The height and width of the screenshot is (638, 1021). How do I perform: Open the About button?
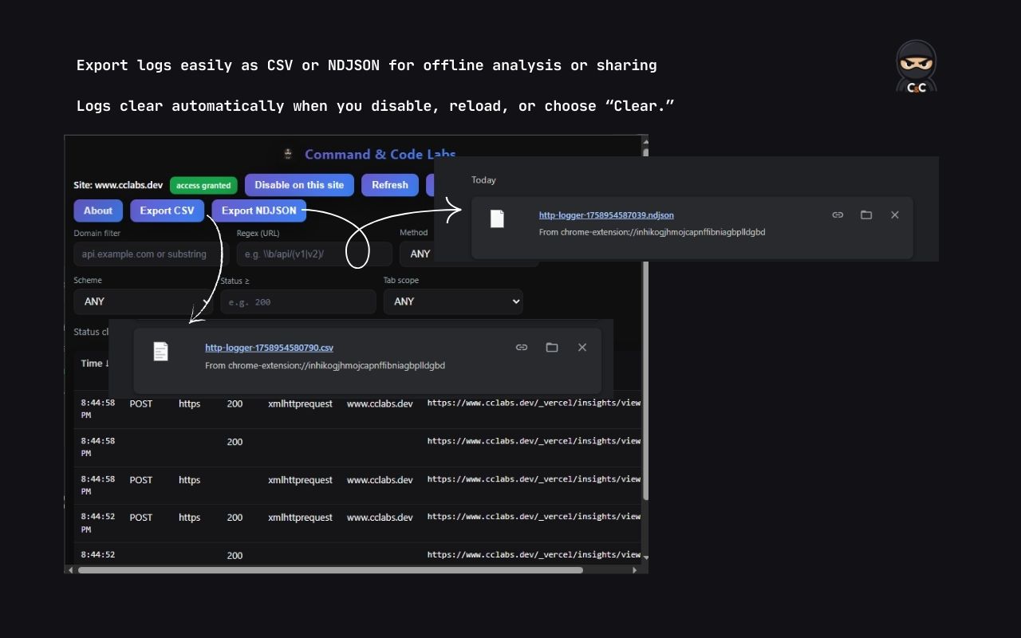tap(98, 211)
